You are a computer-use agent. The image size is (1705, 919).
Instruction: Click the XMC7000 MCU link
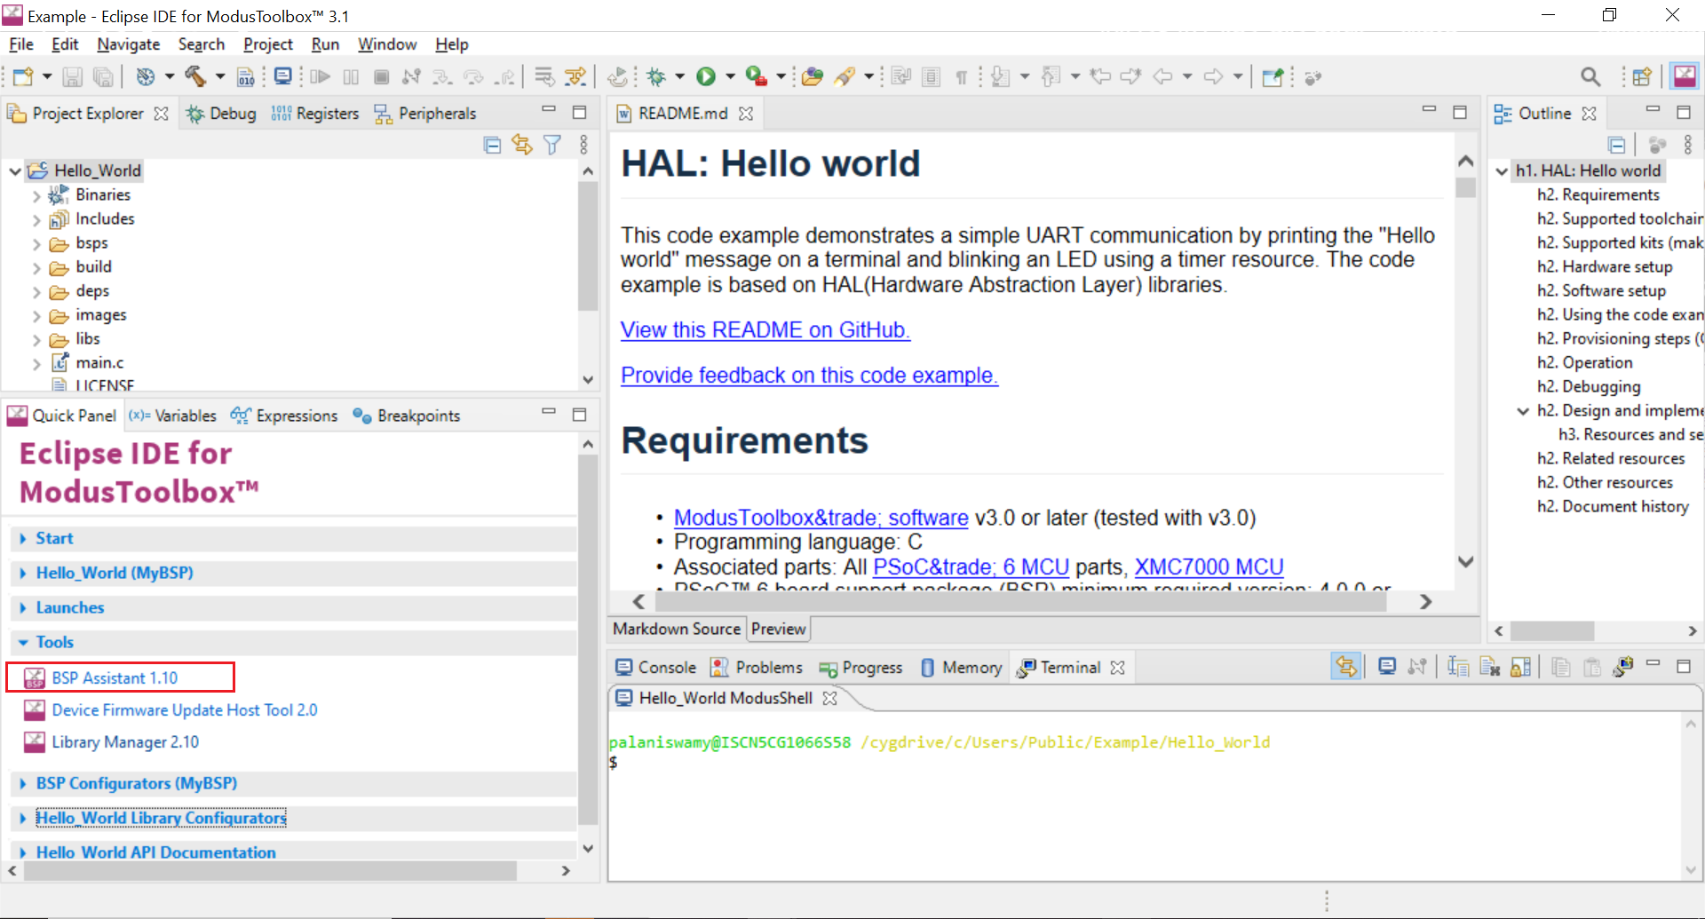1209,567
